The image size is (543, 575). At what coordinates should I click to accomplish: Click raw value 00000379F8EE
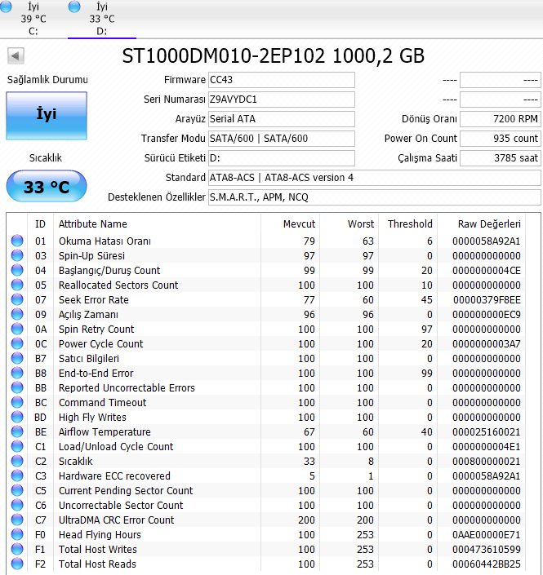tap(487, 300)
